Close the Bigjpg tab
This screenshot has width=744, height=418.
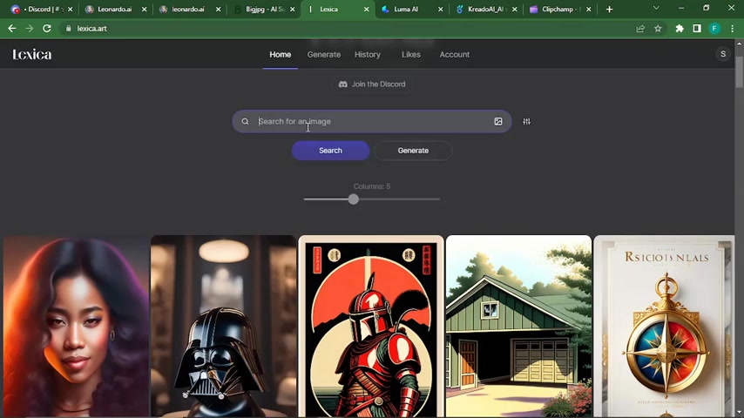(293, 9)
